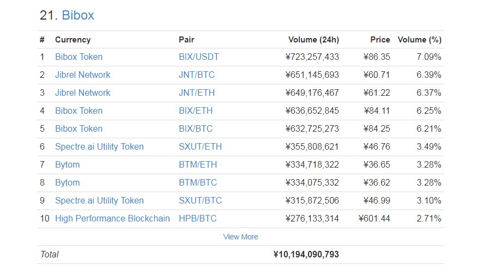Open Bibox Token link in row 5
The height and width of the screenshot is (277, 477).
pyautogui.click(x=79, y=128)
